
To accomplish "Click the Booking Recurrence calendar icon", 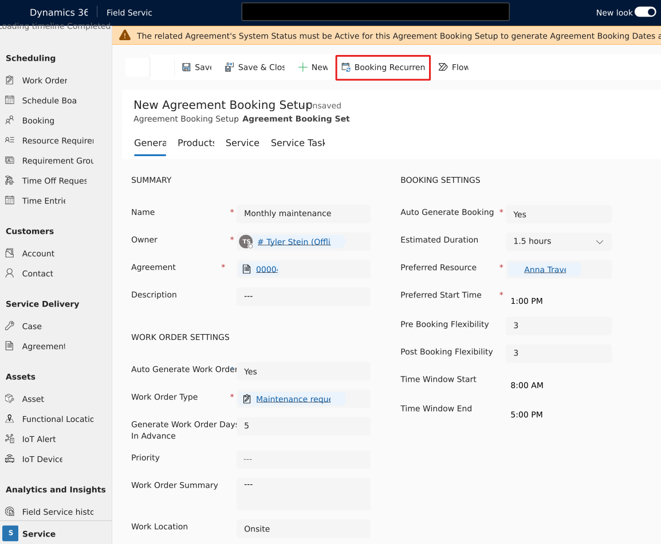I will coord(345,67).
